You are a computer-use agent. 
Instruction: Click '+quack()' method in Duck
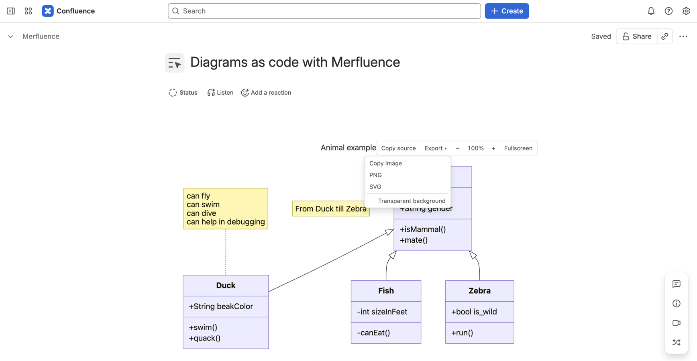coord(205,338)
